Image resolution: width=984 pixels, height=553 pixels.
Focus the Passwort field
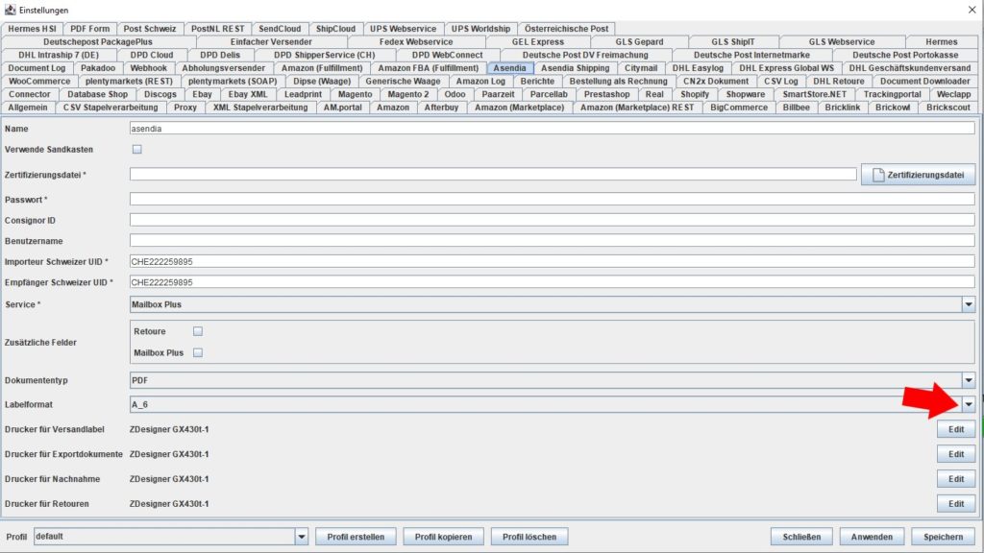(x=553, y=200)
